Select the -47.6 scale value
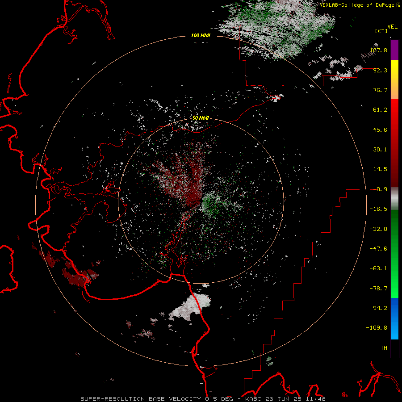Screen dimensions: 402x402 pos(378,249)
